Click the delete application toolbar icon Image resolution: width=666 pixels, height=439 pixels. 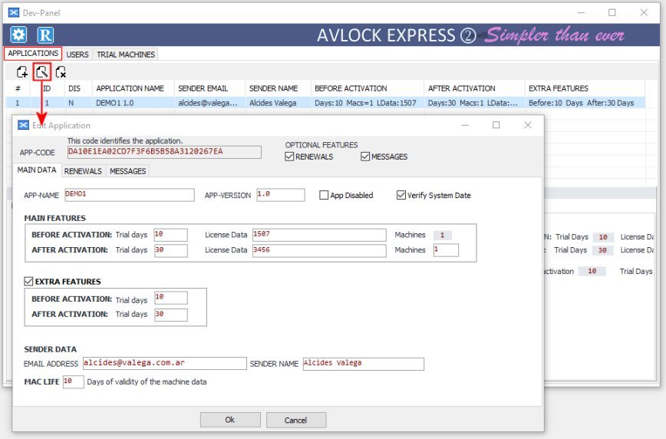[x=61, y=72]
